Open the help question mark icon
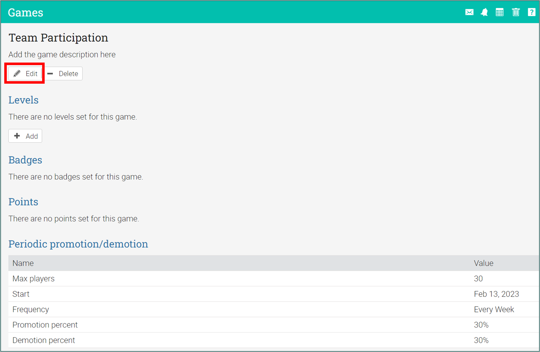Screen dimensions: 540x352 (531, 12)
